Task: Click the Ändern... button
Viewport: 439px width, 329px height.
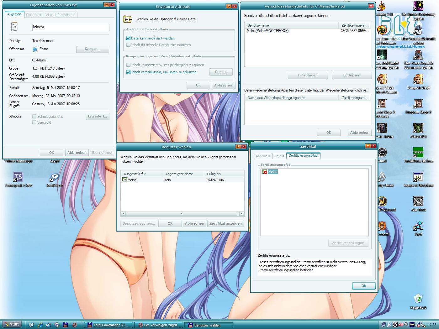Action: (93, 49)
